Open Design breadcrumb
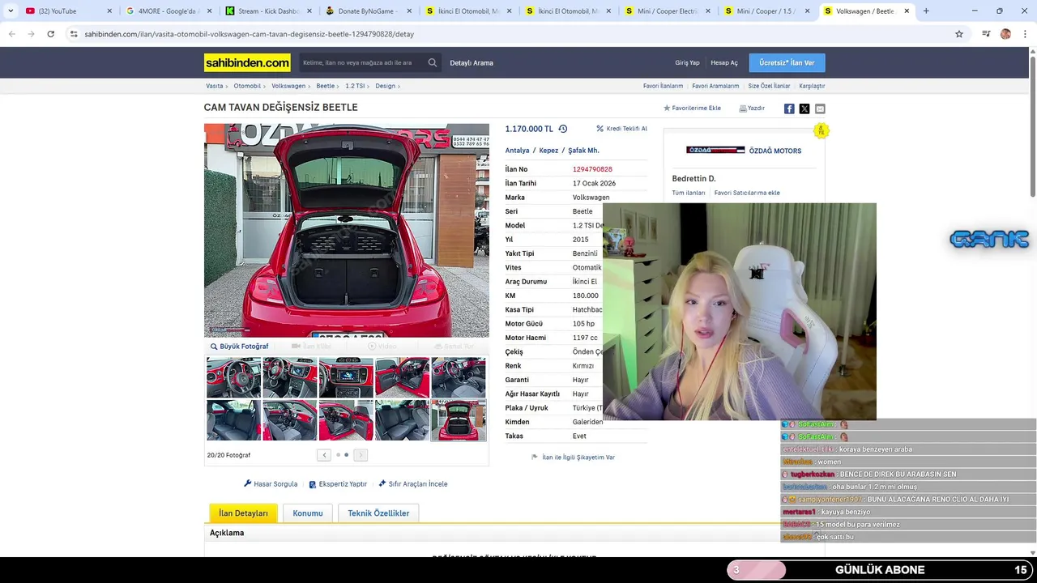 (385, 86)
